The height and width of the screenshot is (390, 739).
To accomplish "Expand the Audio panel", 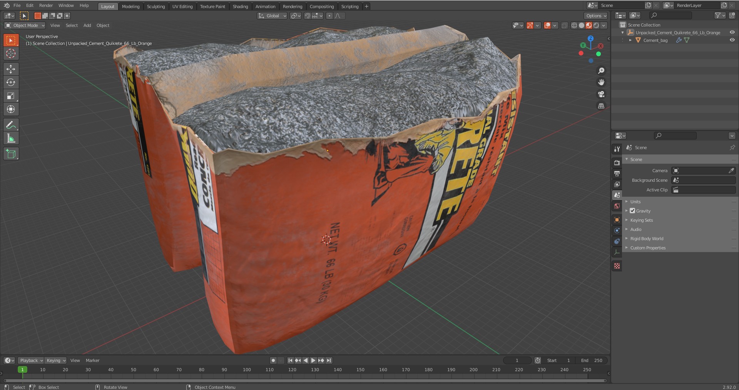I will pyautogui.click(x=635, y=229).
